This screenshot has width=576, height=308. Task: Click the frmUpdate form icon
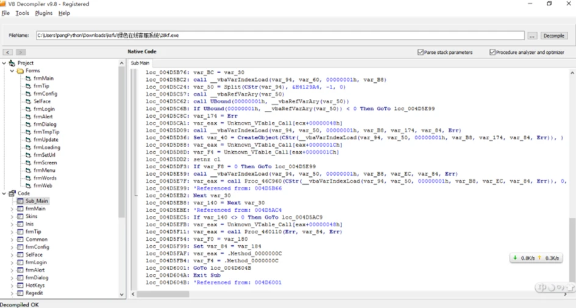[28, 140]
